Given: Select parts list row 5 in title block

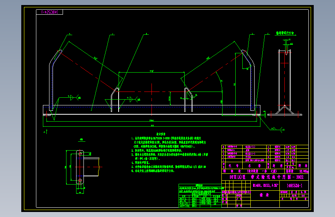Looking at the screenshot, I should click(x=265, y=147).
